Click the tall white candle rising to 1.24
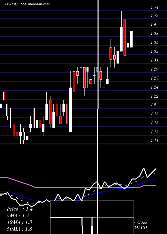Viewport: 167px width, 234px height. (x=70, y=110)
